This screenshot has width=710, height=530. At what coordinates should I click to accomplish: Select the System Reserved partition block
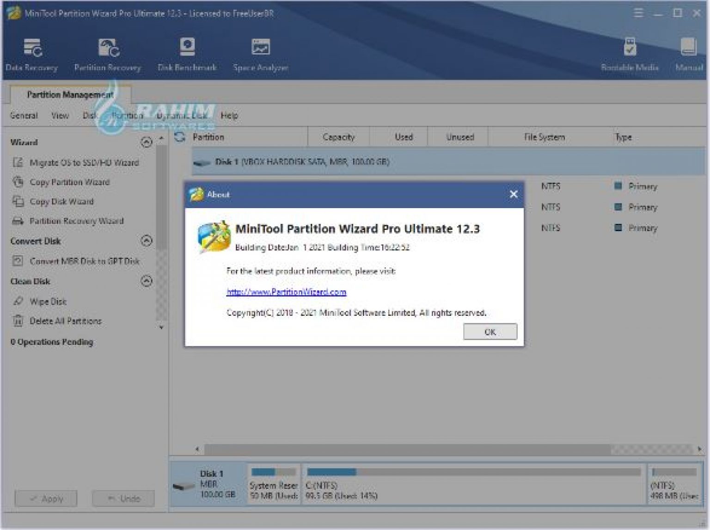click(274, 485)
